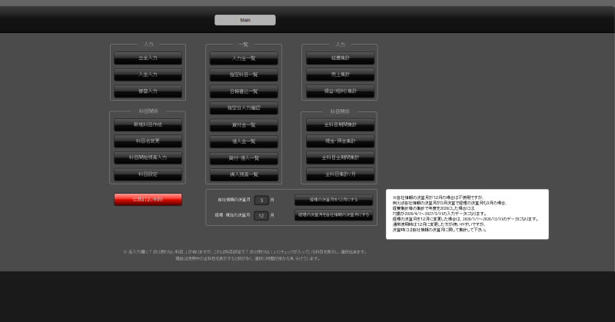The height and width of the screenshot is (322, 615).
Task: Click the red 伝票訂正/削除 button
Action: pyautogui.click(x=148, y=199)
